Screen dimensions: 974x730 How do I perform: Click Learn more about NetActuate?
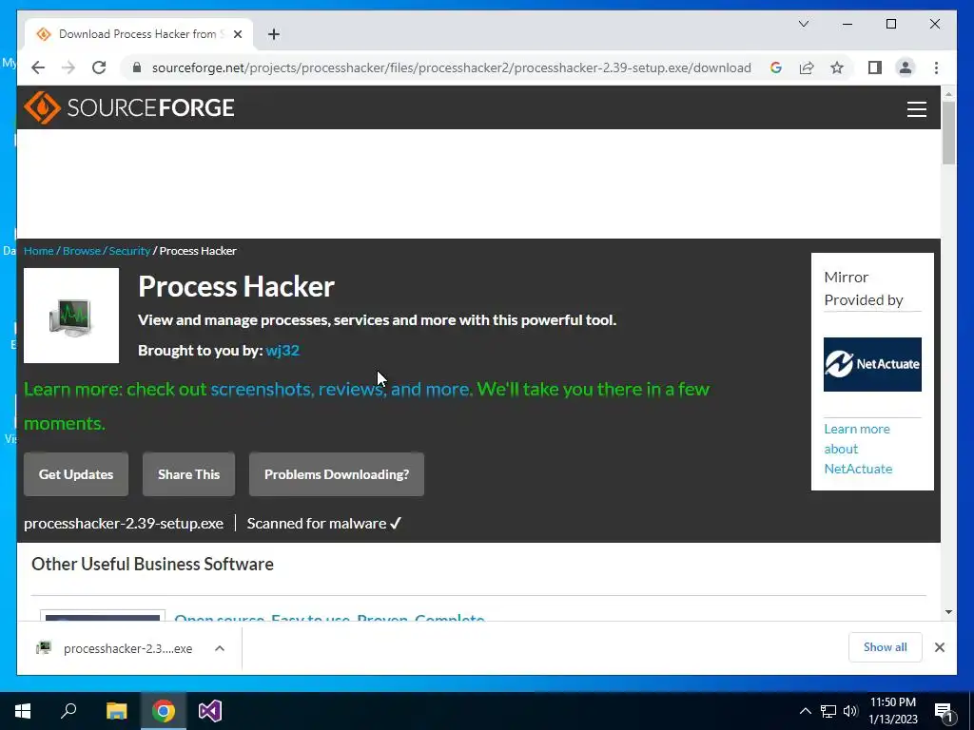(858, 449)
